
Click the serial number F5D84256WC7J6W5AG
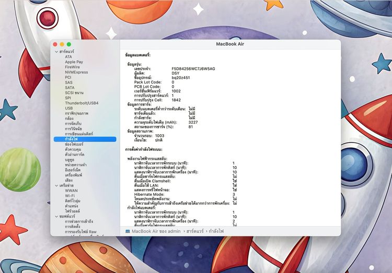pos(193,69)
